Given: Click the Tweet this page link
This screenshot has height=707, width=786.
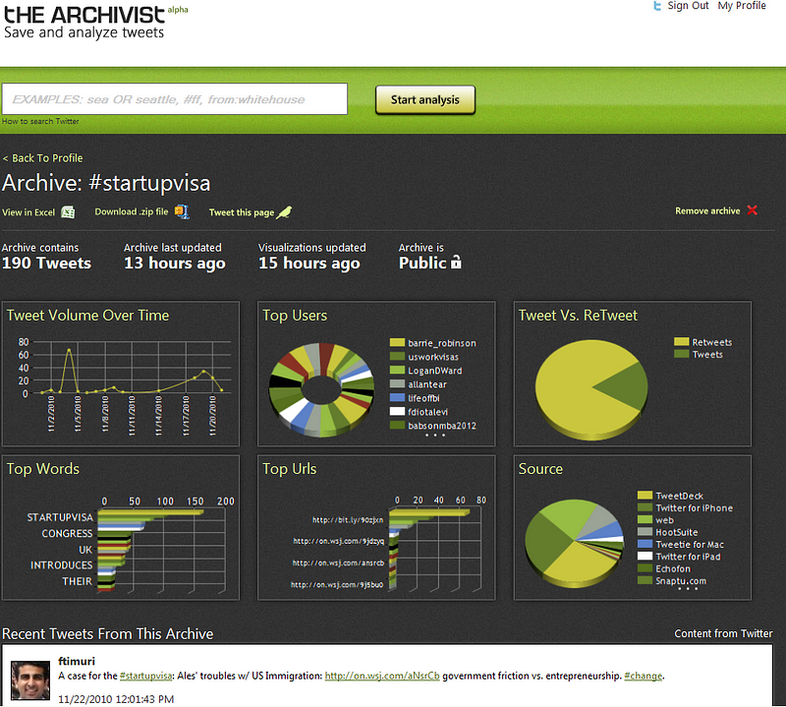Looking at the screenshot, I should 242,212.
